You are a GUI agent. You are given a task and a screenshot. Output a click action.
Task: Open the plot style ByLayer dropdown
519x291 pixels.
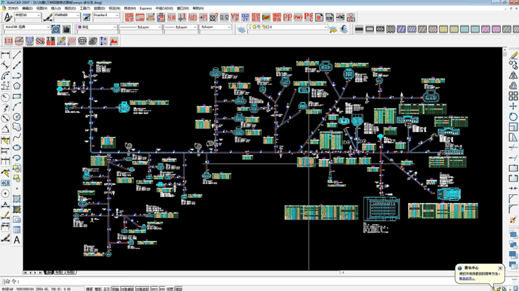click(x=215, y=27)
